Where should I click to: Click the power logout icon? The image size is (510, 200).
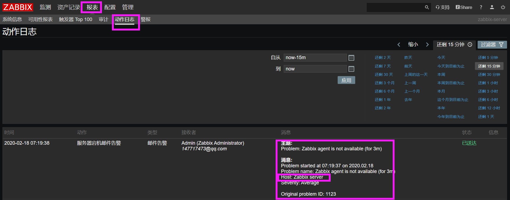click(x=503, y=7)
